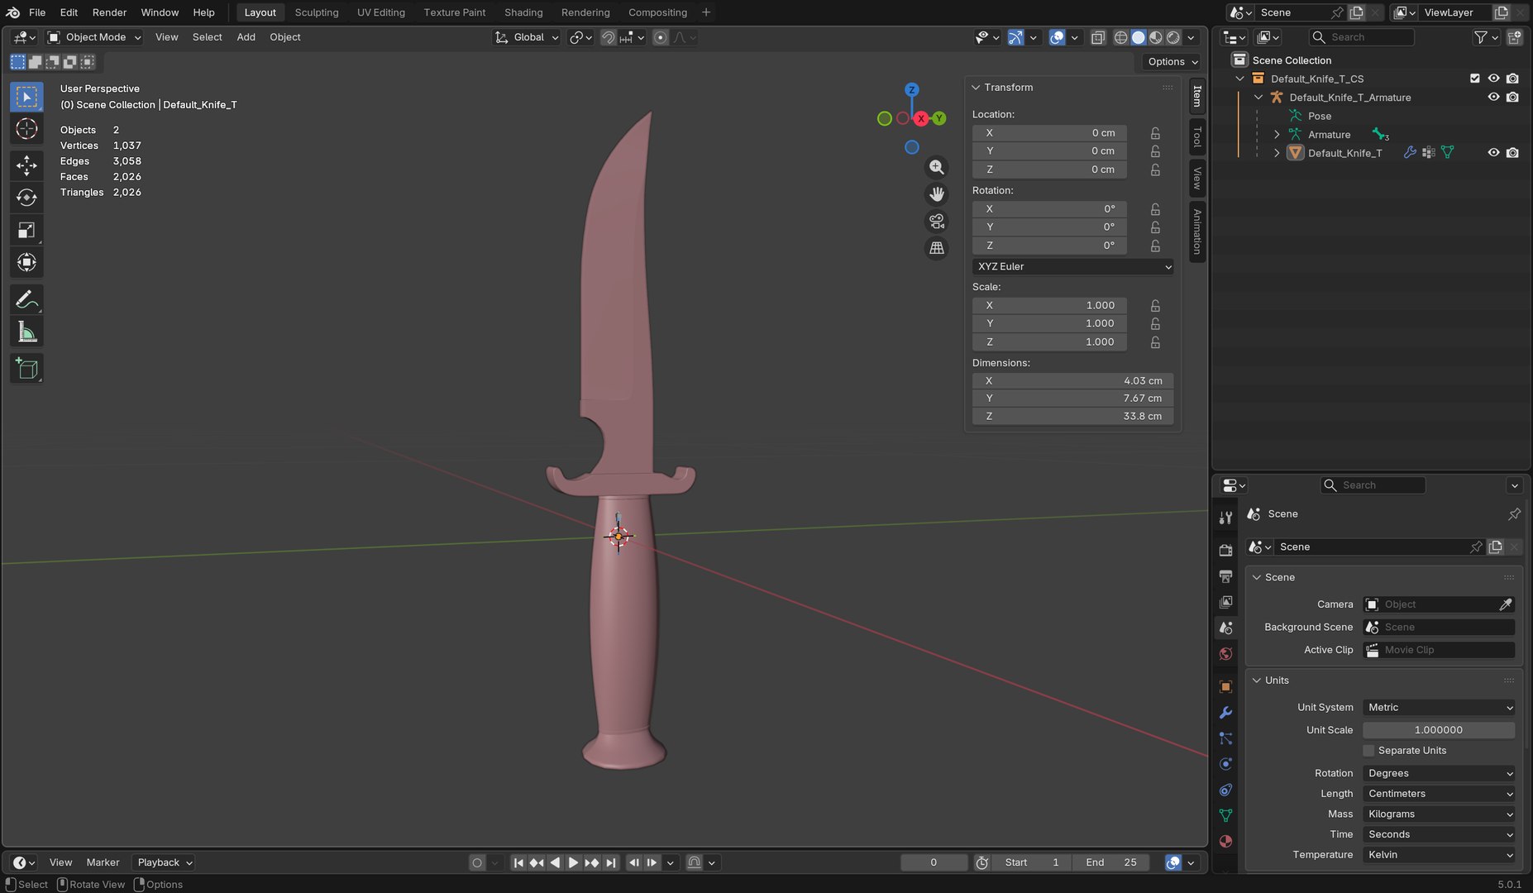Screen dimensions: 1533x893
Task: Open the Output properties tab icon
Action: 1225,576
